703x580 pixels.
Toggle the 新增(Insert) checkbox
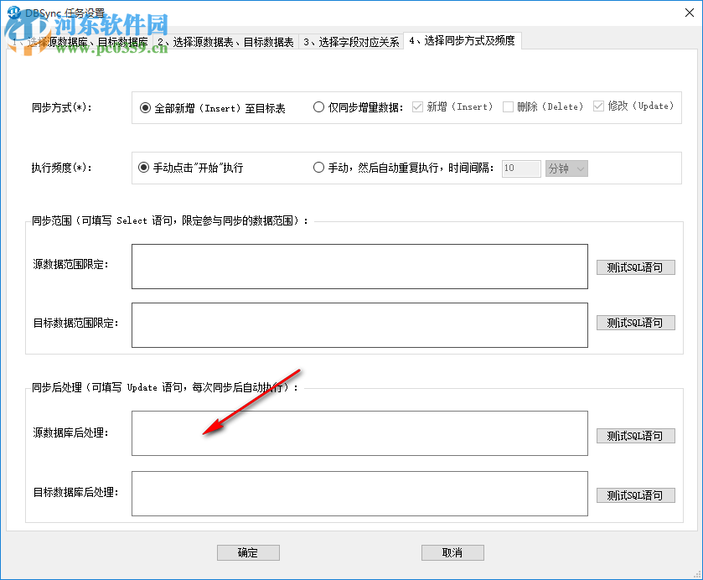[416, 106]
